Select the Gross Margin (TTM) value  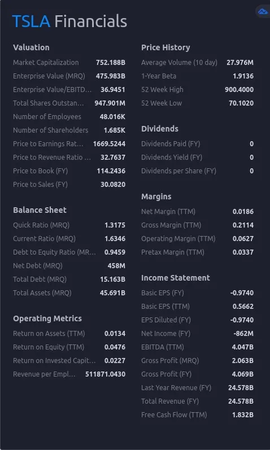click(x=243, y=225)
